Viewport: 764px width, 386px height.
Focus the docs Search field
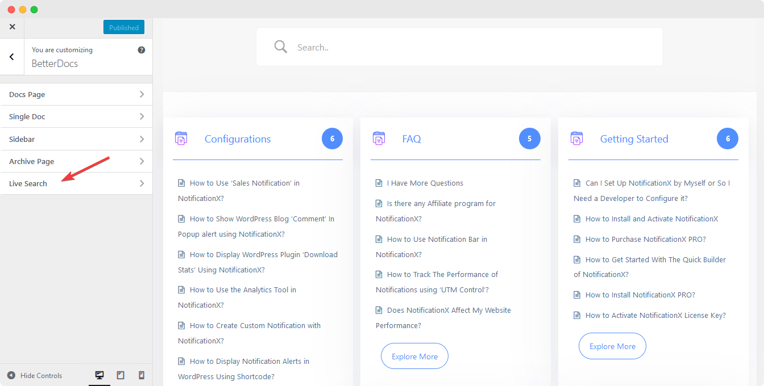(x=459, y=47)
